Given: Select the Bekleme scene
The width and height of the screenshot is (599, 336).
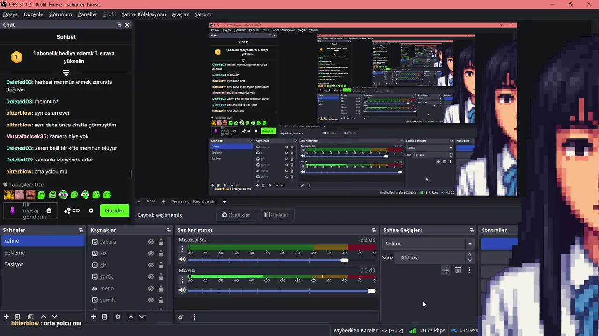Looking at the screenshot, I should (x=43, y=252).
